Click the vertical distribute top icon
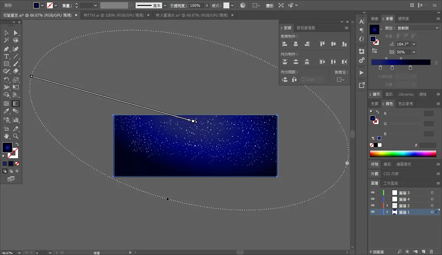This screenshot has height=255, width=442. (x=285, y=62)
